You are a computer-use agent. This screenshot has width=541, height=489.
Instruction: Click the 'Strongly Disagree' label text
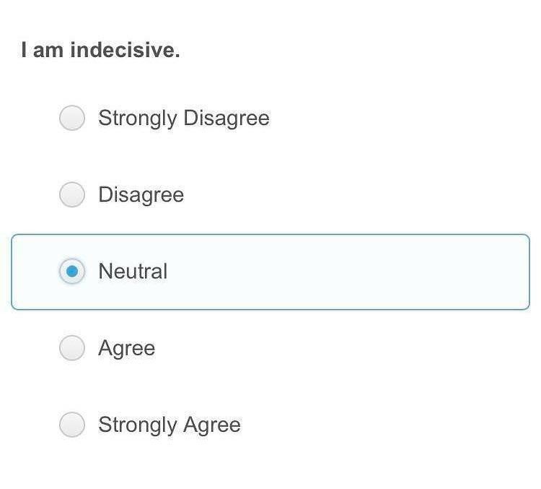pos(184,118)
